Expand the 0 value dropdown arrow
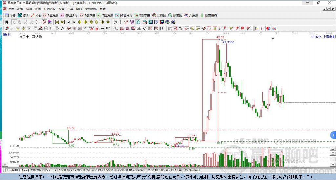This screenshot has height=180, width=336. point(40,22)
